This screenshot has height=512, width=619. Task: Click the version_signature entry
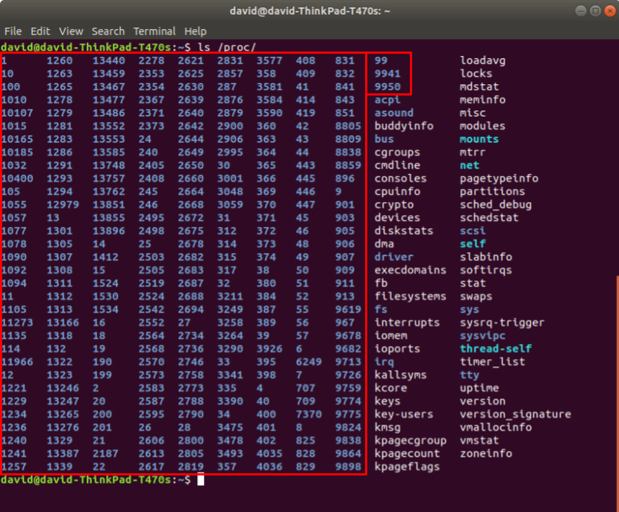pyautogui.click(x=515, y=414)
